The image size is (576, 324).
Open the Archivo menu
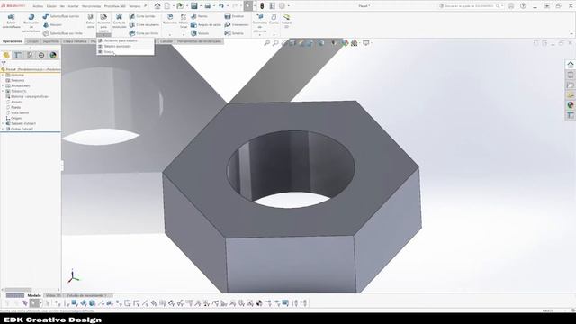[38, 6]
